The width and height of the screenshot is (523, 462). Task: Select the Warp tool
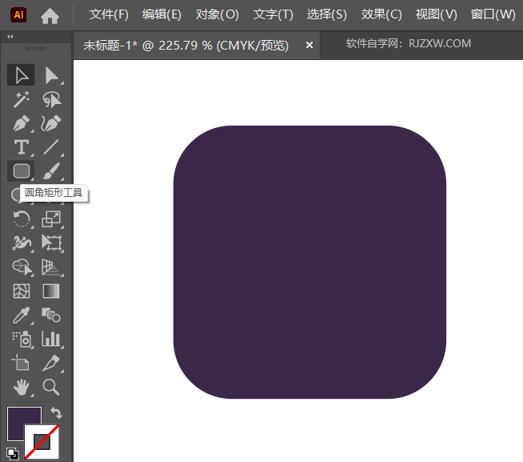click(x=21, y=243)
